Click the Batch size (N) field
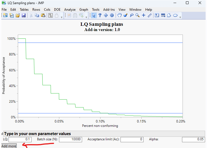The height and width of the screenshot is (148, 207). [x=71, y=139]
